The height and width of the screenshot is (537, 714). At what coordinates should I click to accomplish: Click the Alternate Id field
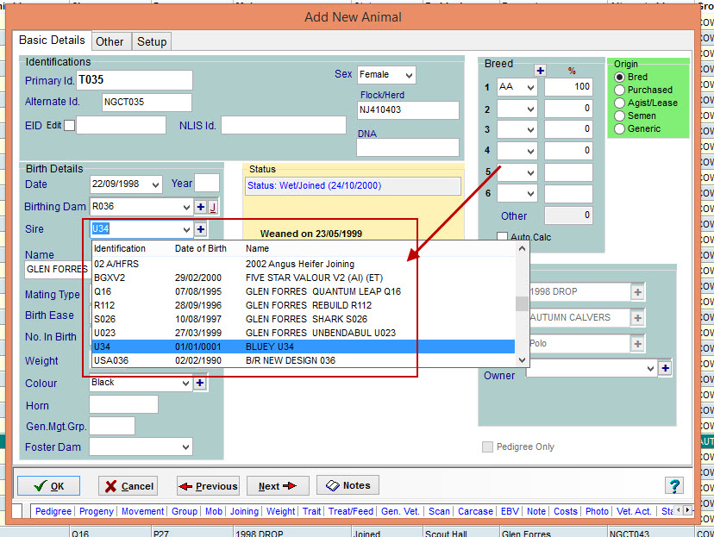click(147, 103)
